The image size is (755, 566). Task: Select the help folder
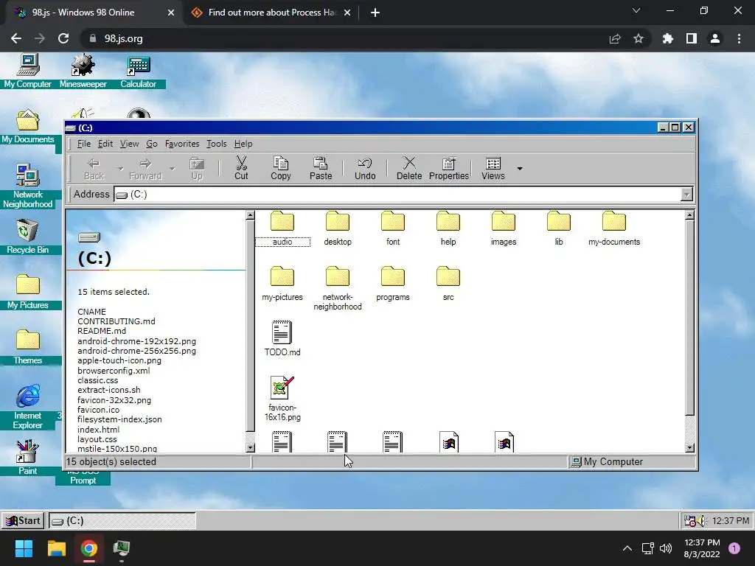[448, 228]
